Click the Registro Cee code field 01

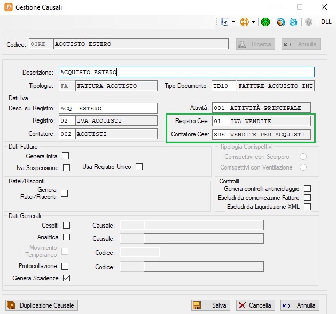click(220, 121)
